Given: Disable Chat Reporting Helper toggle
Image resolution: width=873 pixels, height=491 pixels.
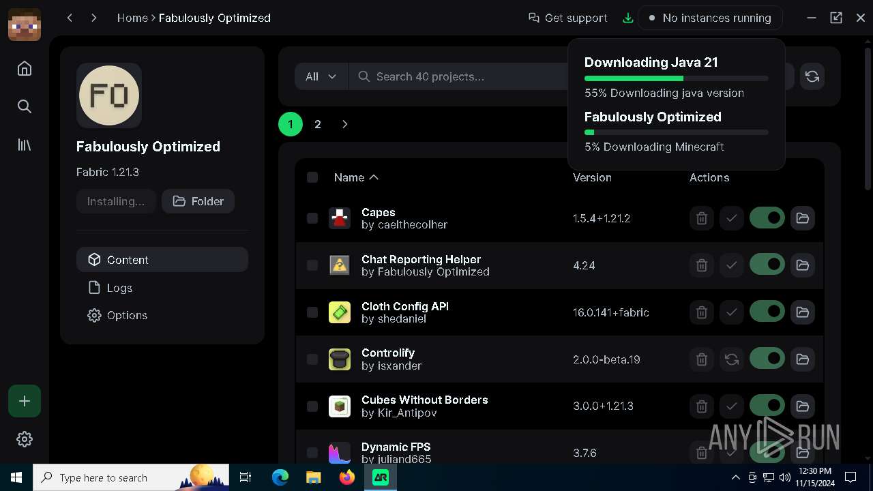Looking at the screenshot, I should click(767, 265).
